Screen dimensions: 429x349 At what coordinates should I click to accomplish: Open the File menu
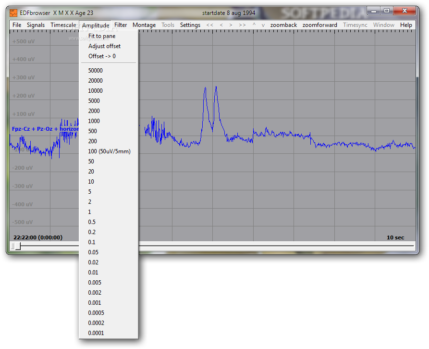(17, 25)
